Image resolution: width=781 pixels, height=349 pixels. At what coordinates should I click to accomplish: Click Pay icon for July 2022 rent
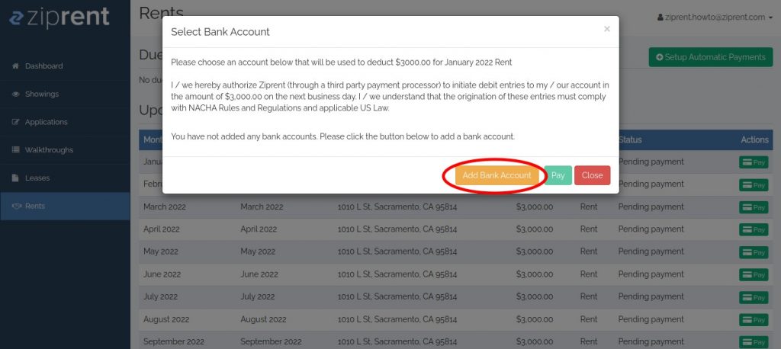click(754, 297)
